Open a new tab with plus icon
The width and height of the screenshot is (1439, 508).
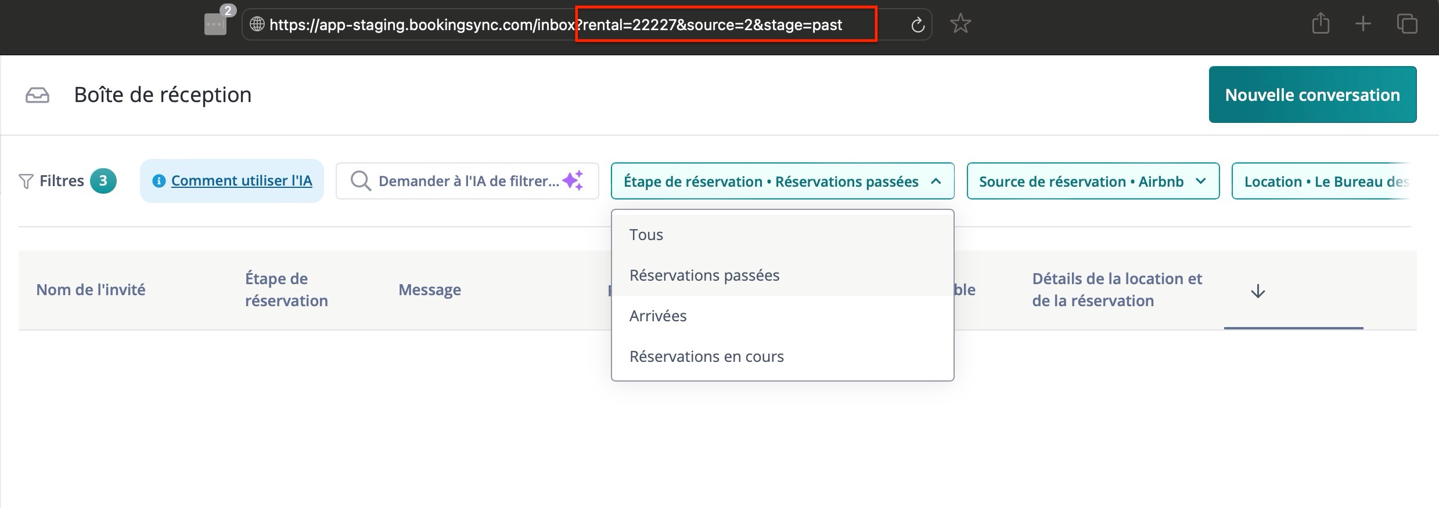(x=1363, y=24)
